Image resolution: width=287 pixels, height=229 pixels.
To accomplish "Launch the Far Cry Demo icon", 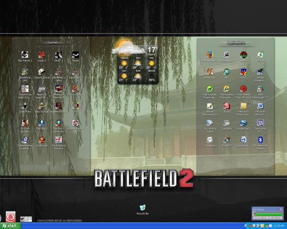I will [76, 89].
